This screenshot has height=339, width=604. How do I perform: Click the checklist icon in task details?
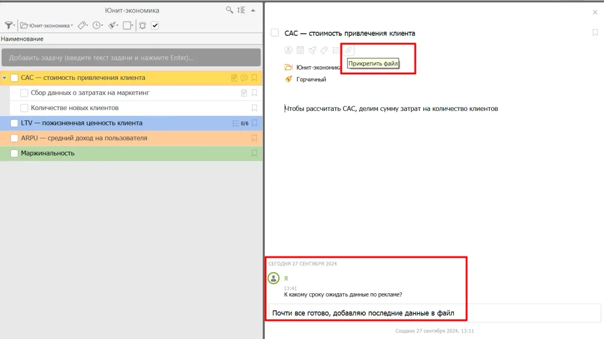(336, 50)
